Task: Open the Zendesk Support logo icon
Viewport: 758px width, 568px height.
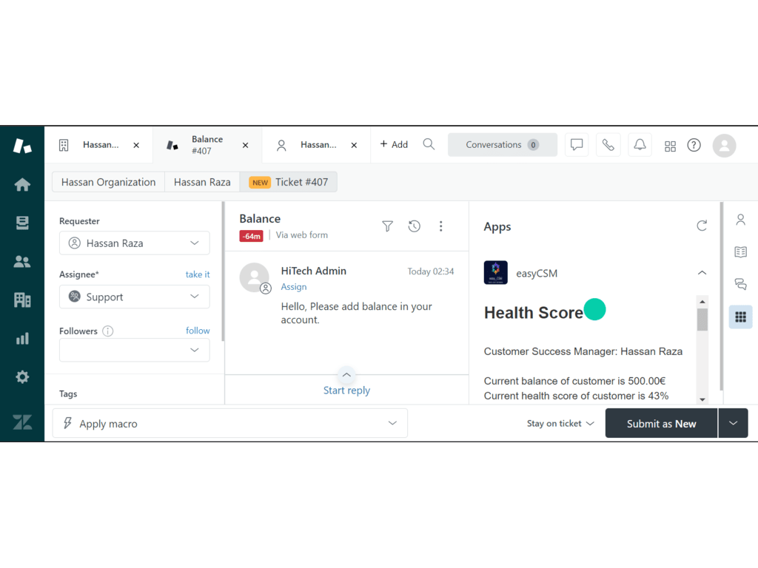Action: click(x=22, y=146)
